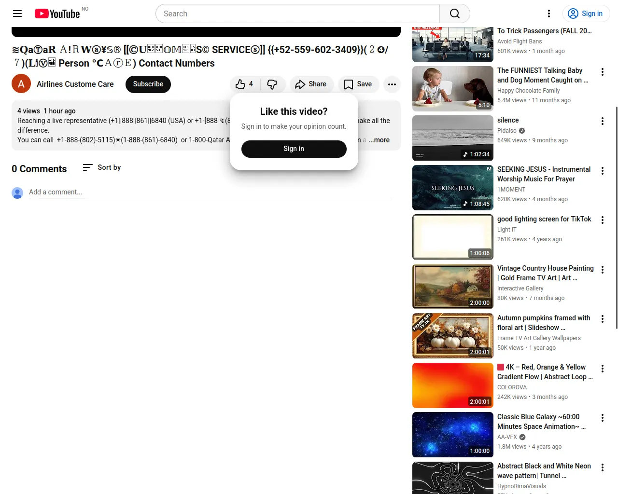Expand description with ...more
Image resolution: width=618 pixels, height=494 pixels.
(379, 140)
